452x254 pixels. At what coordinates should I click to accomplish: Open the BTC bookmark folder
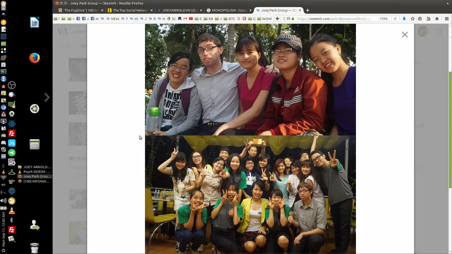(x=230, y=19)
